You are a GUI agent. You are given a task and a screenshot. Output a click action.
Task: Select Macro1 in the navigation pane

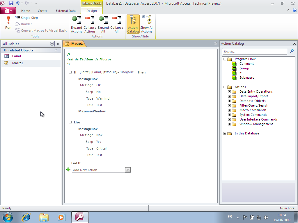17,63
